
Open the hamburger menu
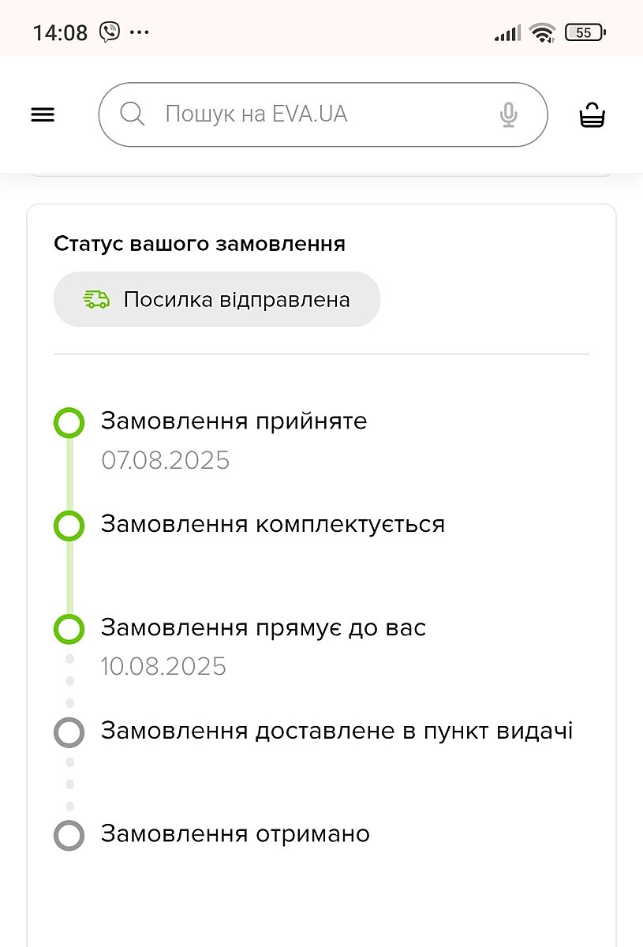coord(43,115)
